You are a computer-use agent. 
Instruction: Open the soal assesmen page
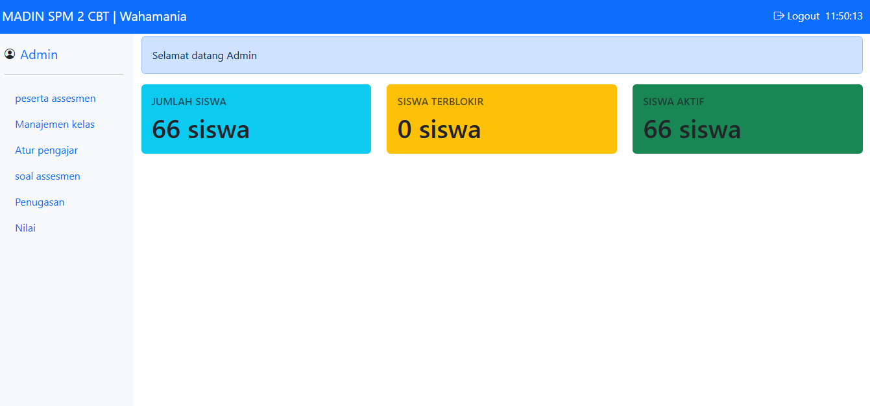point(47,176)
